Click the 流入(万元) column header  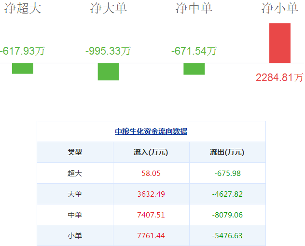(151, 152)
